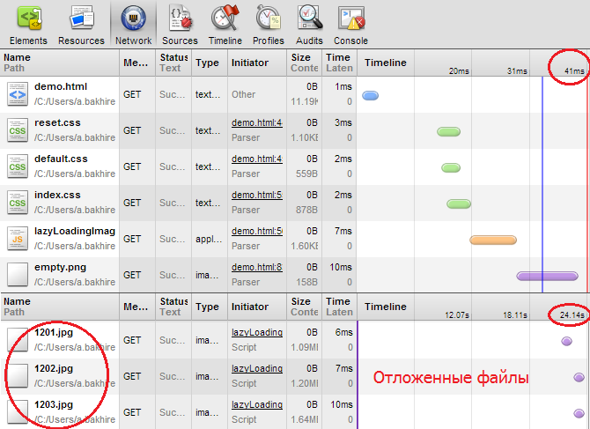The height and width of the screenshot is (429, 590).
Task: Sort by Size column in upper table
Action: [304, 63]
